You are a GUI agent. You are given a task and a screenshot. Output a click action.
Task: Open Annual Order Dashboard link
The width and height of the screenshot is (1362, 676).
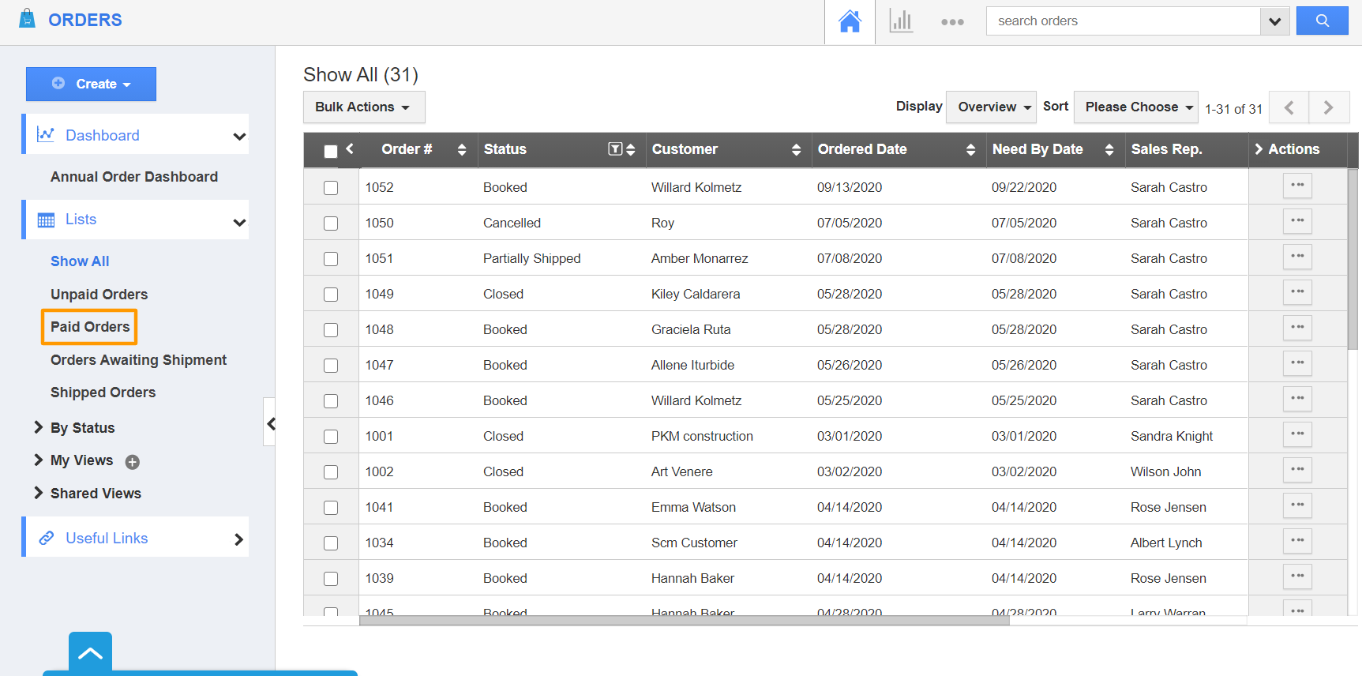tap(134, 177)
